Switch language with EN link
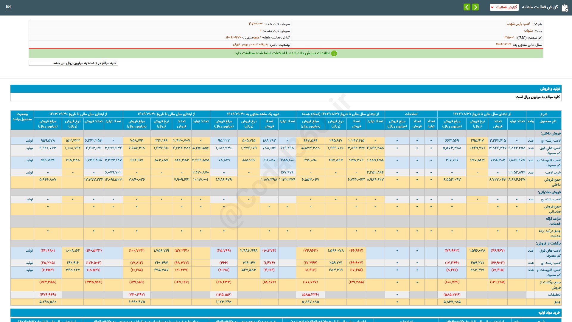This screenshot has width=572, height=322. pyautogui.click(x=8, y=7)
